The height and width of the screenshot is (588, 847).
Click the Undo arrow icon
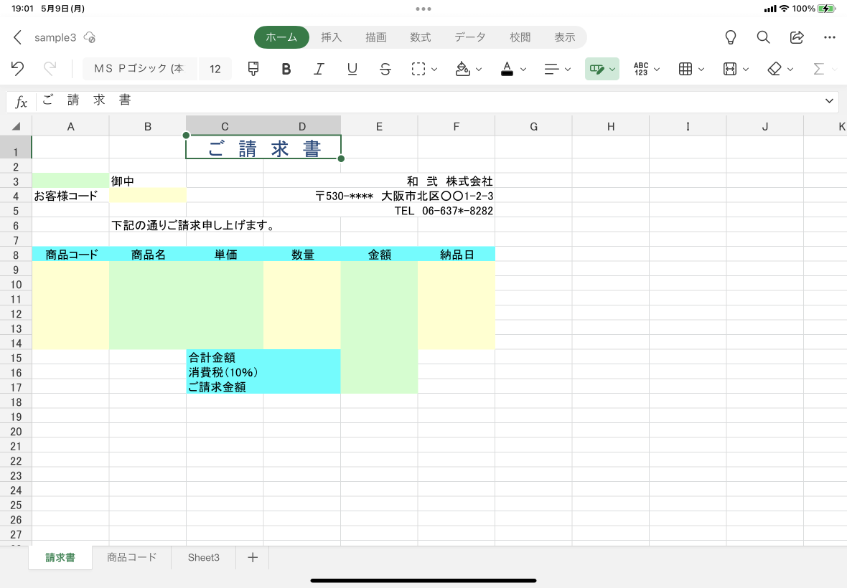17,69
